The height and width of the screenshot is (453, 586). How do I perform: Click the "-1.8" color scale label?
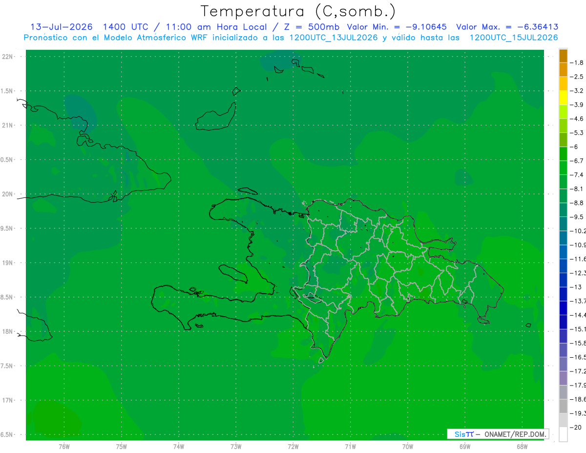click(x=577, y=63)
